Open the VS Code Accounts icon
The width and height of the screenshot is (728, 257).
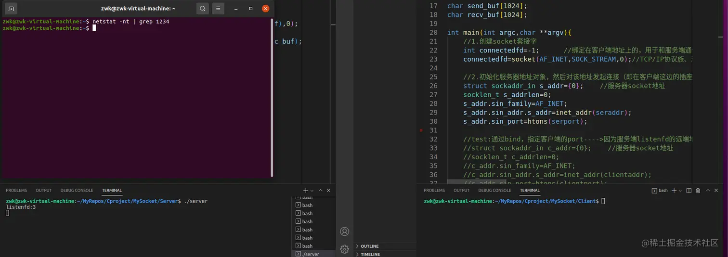coord(345,231)
